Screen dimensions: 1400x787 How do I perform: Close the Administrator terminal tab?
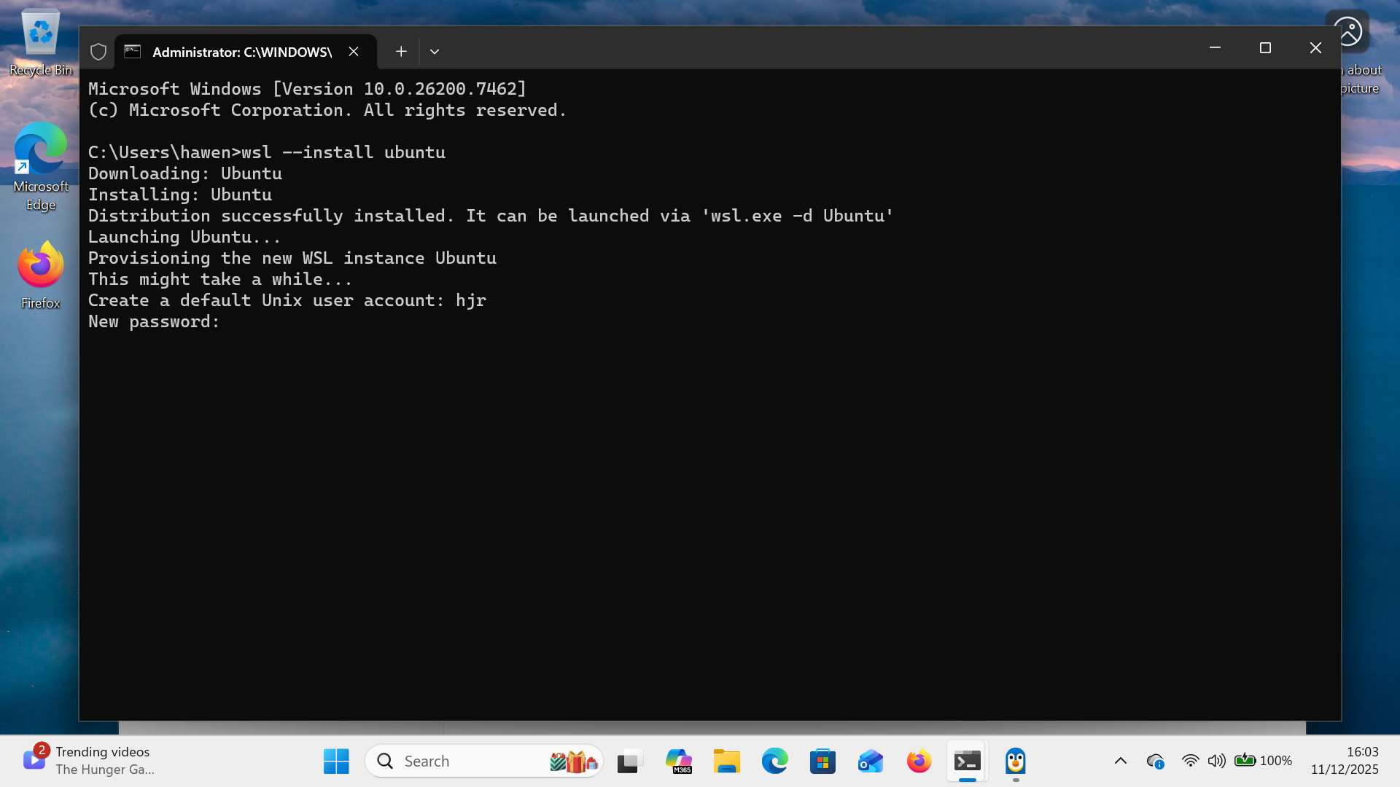[354, 52]
